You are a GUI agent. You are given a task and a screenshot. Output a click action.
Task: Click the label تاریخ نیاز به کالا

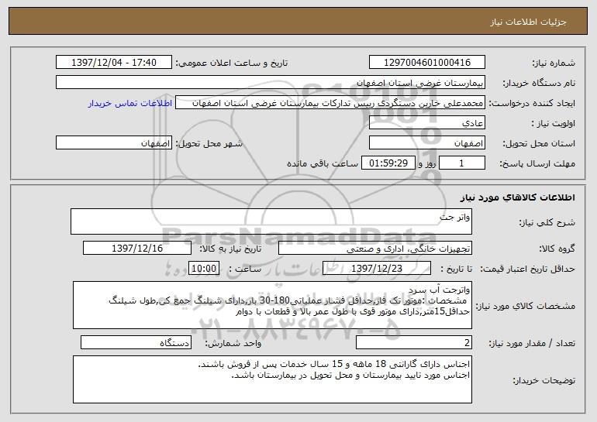pos(230,249)
